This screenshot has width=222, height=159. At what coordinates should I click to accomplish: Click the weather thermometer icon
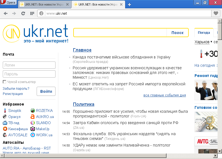point(201,54)
